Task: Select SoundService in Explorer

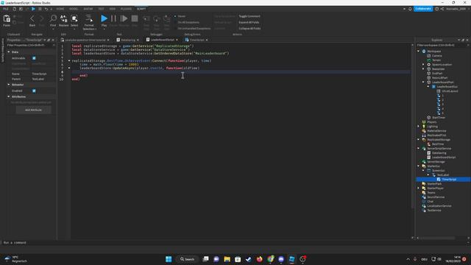Action: tap(436, 197)
